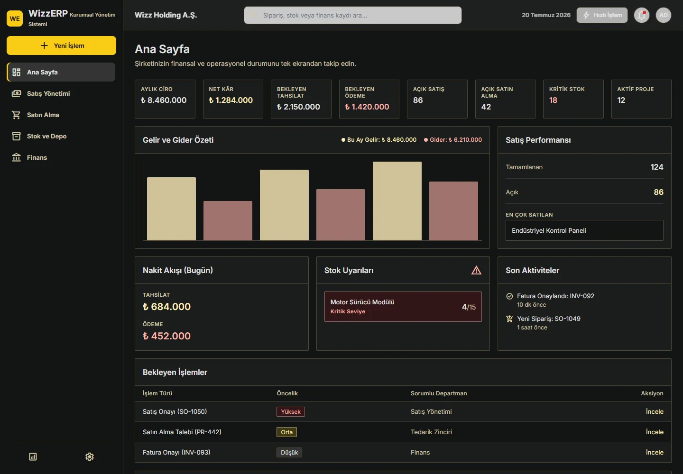The width and height of the screenshot is (683, 474).
Task: Click the Net Kâr card
Action: [233, 99]
